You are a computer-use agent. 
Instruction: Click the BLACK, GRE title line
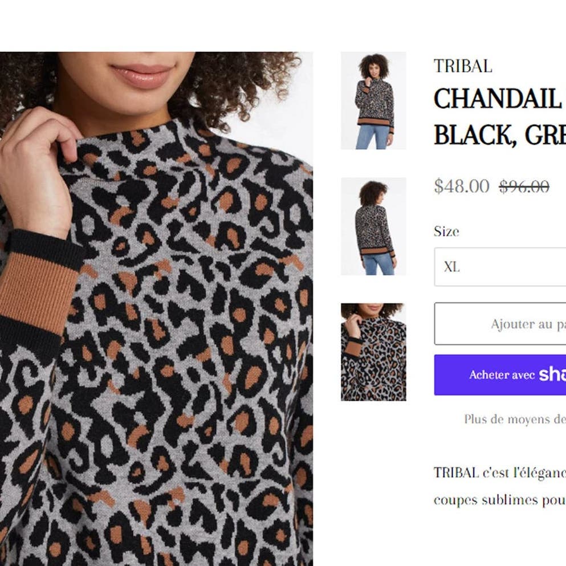[x=499, y=135]
